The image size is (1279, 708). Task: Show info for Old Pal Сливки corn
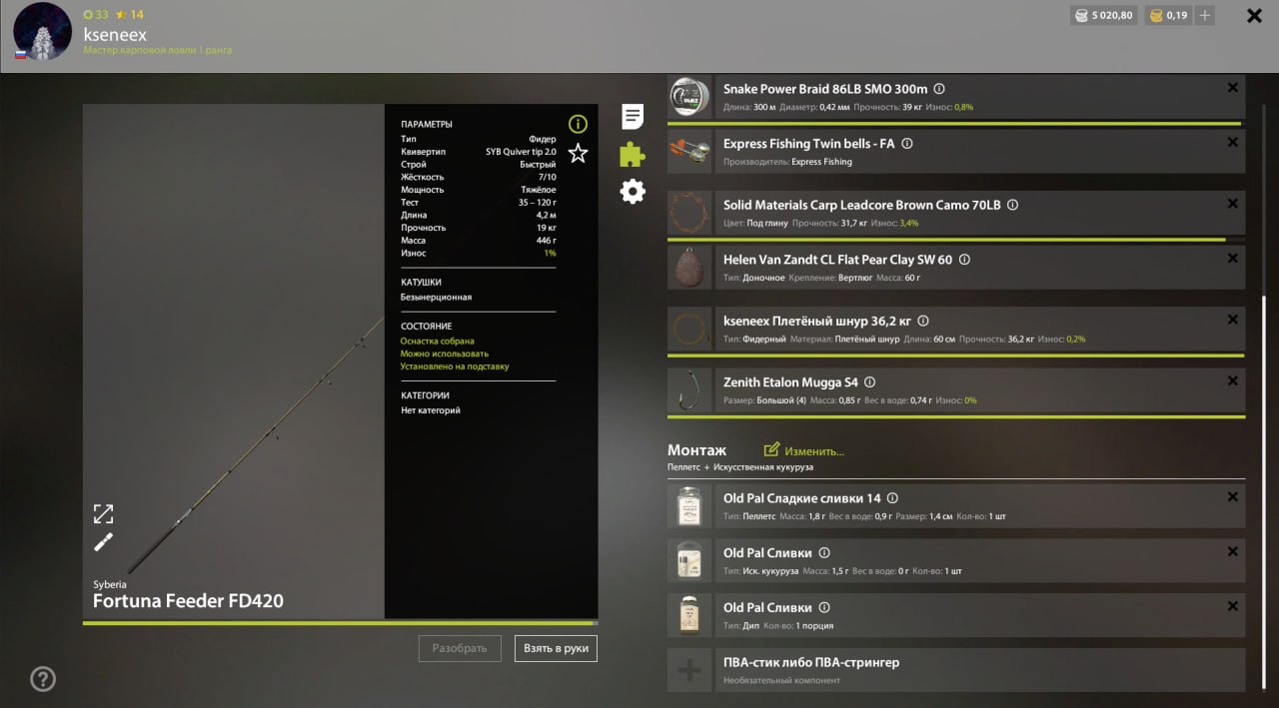pyautogui.click(x=823, y=552)
